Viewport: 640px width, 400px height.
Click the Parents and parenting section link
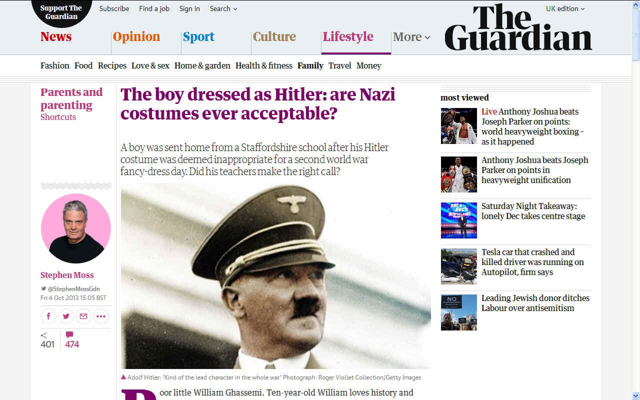(x=71, y=98)
